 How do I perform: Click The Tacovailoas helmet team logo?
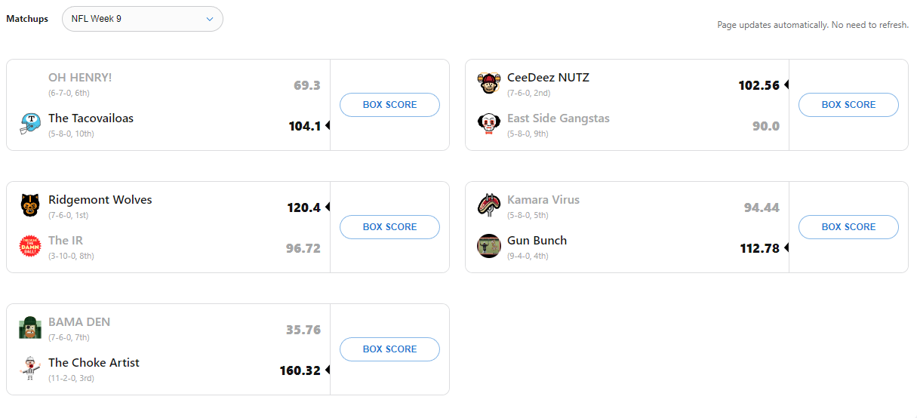[x=30, y=124]
